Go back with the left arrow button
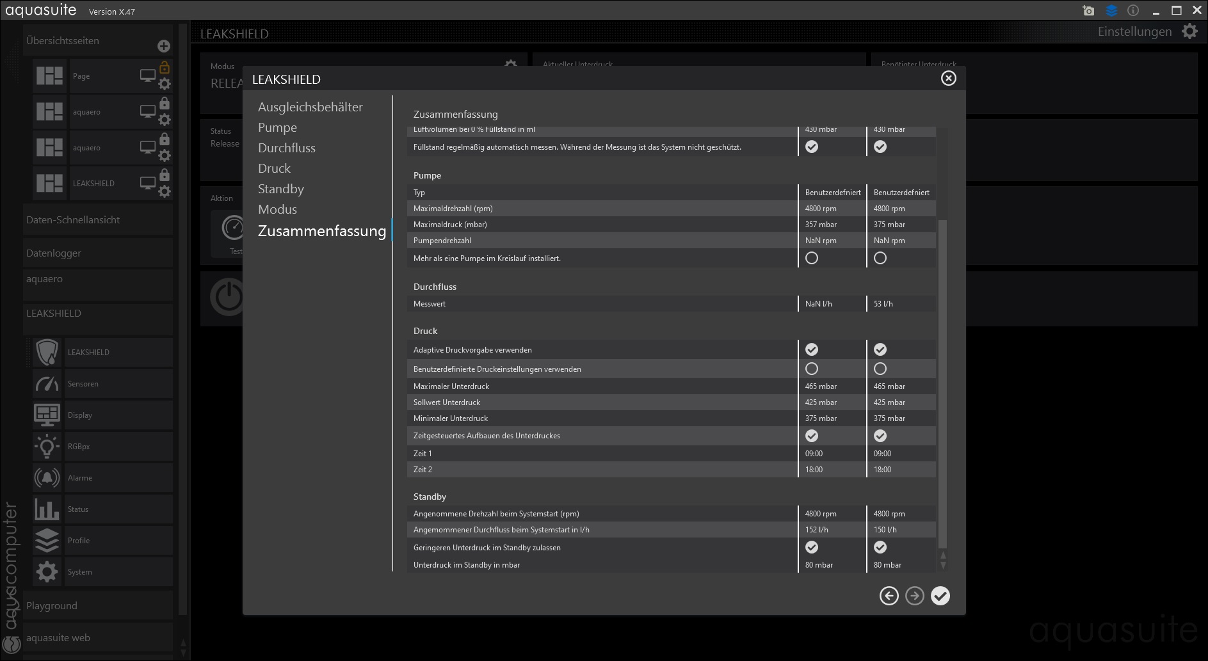Screen dimensions: 1208x661 click(x=889, y=596)
